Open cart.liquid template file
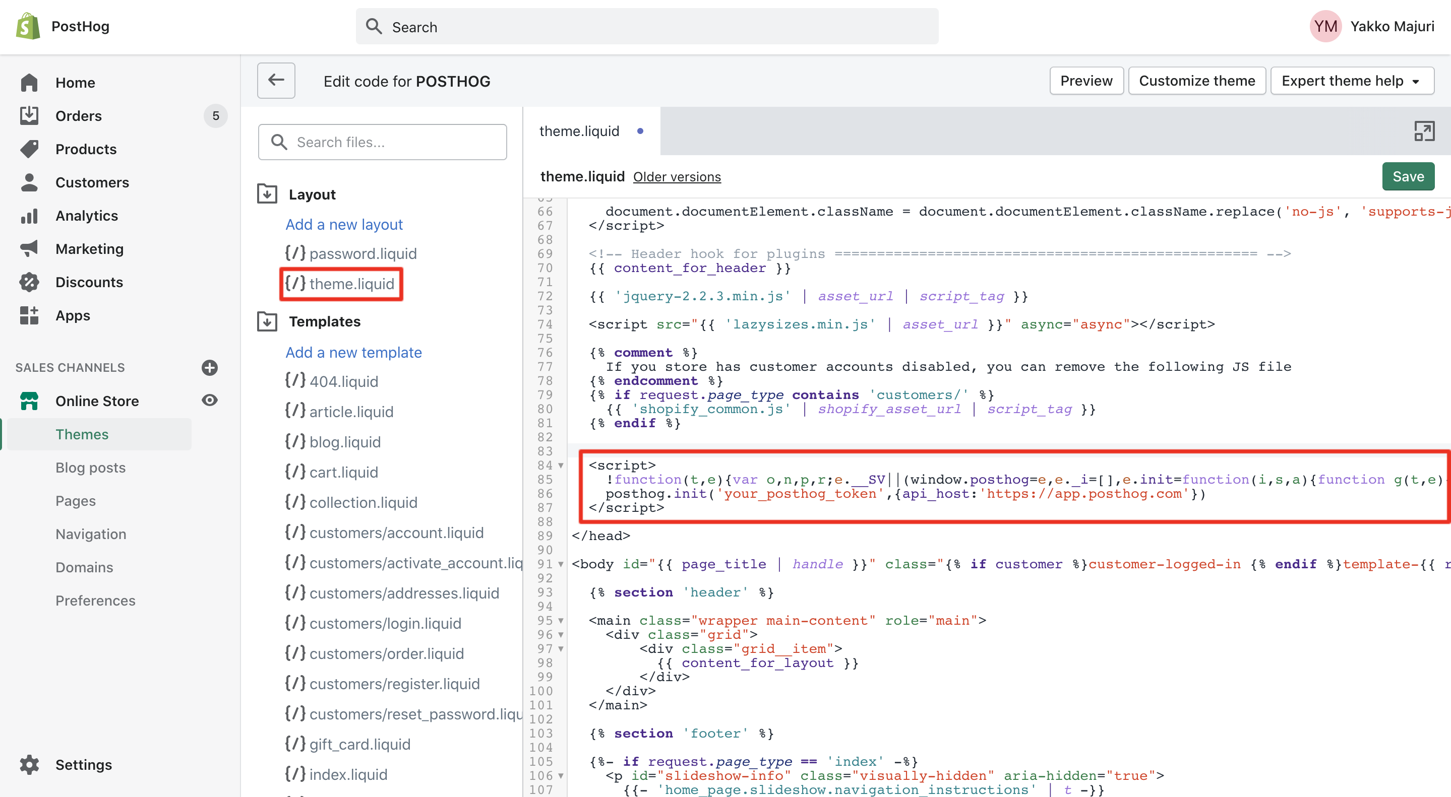Screen dimensions: 1451x797 [x=344, y=472]
